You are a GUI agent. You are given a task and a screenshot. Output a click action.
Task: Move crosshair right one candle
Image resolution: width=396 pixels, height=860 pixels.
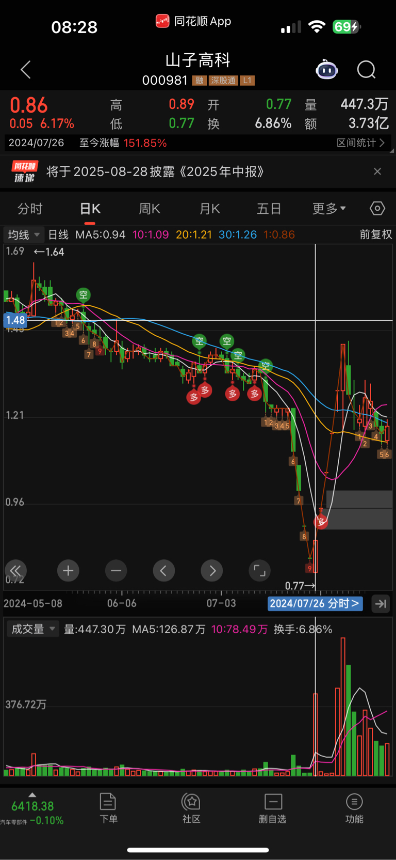[212, 571]
